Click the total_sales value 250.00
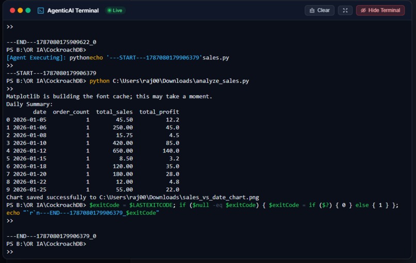 (x=122, y=128)
